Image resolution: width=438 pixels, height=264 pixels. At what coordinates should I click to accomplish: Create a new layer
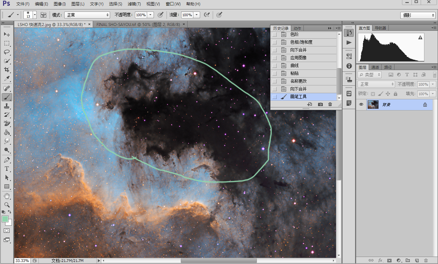417,260
